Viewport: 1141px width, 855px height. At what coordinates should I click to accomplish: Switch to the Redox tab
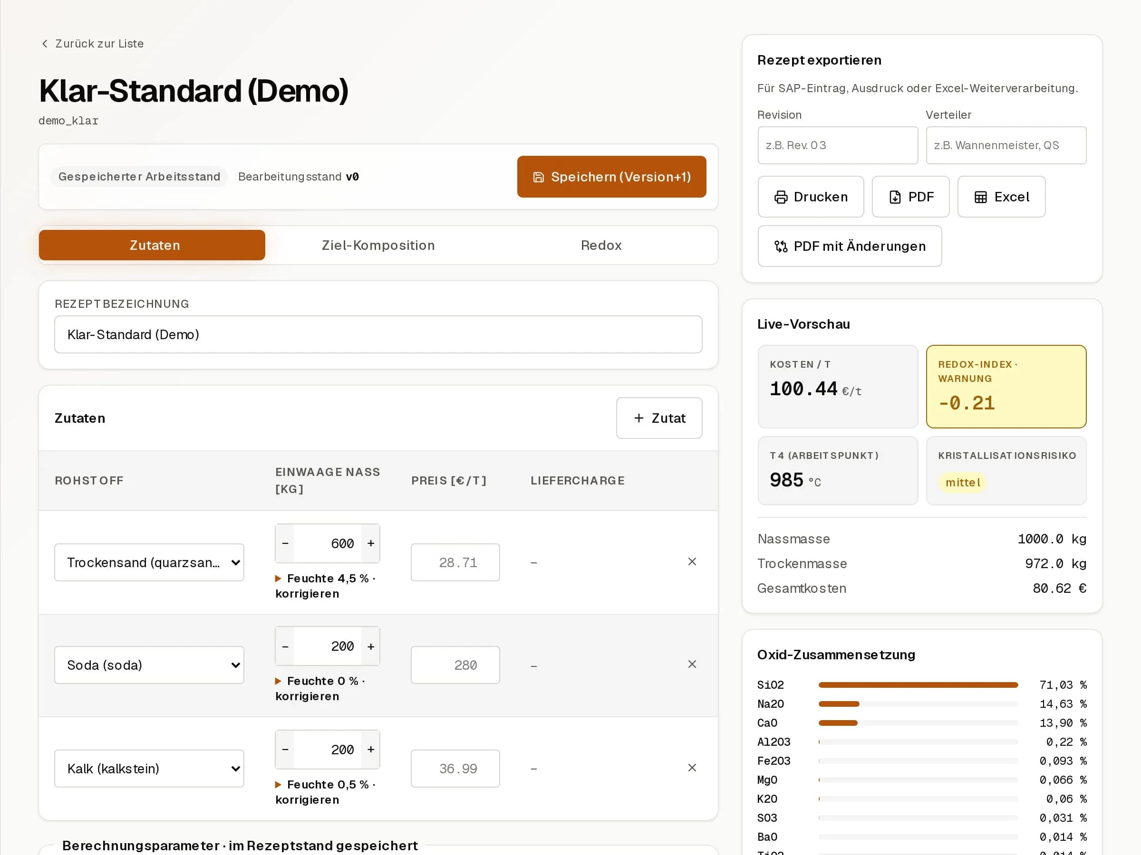coord(601,245)
